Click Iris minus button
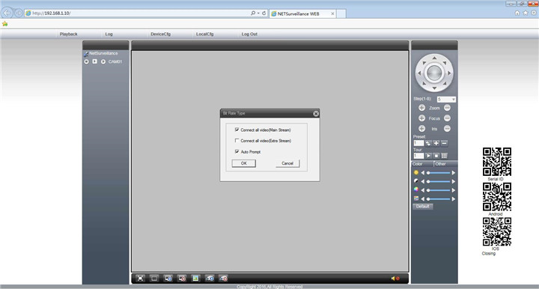The image size is (539, 289). (447, 129)
